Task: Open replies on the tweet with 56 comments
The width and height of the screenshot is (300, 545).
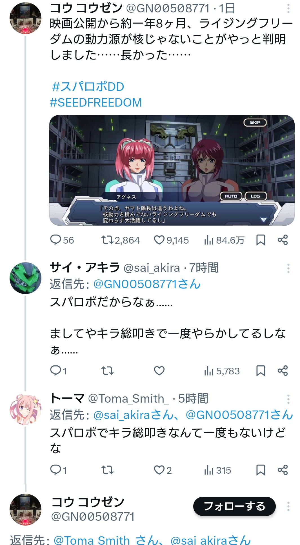Action: pyautogui.click(x=55, y=240)
